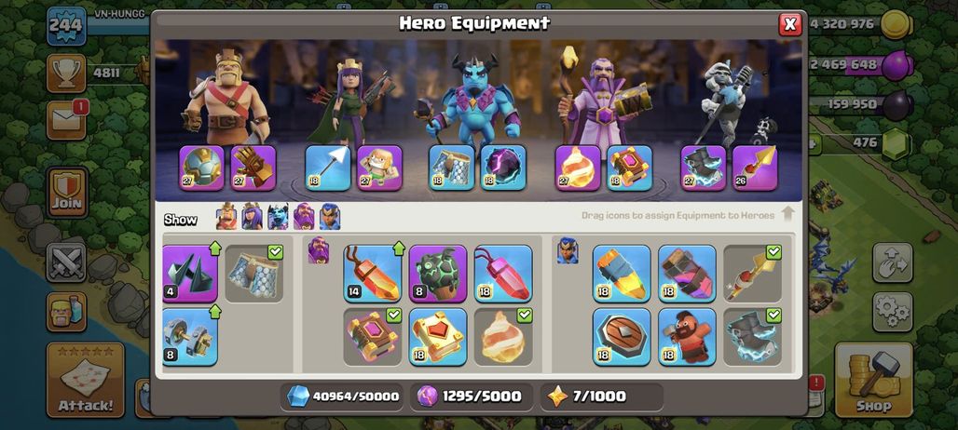The image size is (958, 430).
Task: Tap the upgrade arrow on Life Gem
Action: click(x=398, y=249)
